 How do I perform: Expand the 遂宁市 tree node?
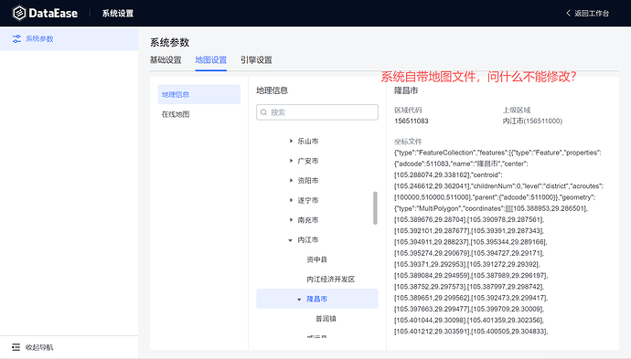coord(291,200)
